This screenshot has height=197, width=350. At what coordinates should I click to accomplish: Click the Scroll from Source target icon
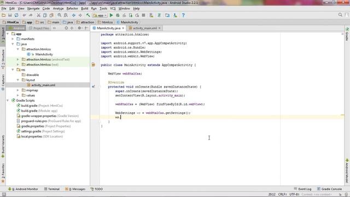[66, 28]
